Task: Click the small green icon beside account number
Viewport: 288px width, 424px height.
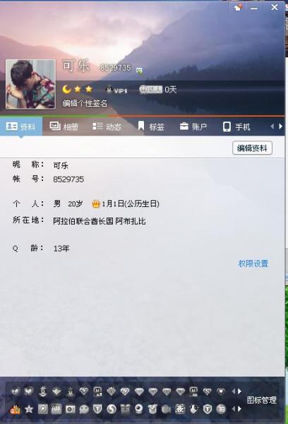Action: 139,71
